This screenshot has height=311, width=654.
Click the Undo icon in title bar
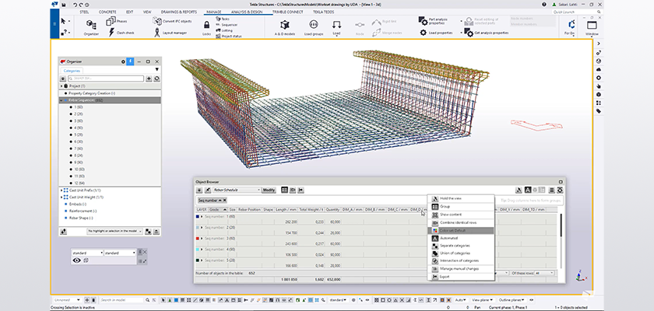coord(75,5)
